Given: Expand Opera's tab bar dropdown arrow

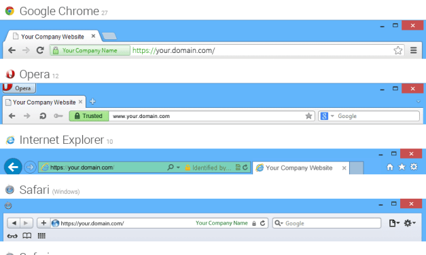Looking at the screenshot, I should point(419,102).
